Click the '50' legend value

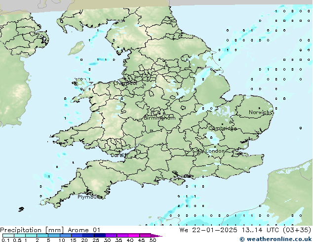tap(153, 240)
